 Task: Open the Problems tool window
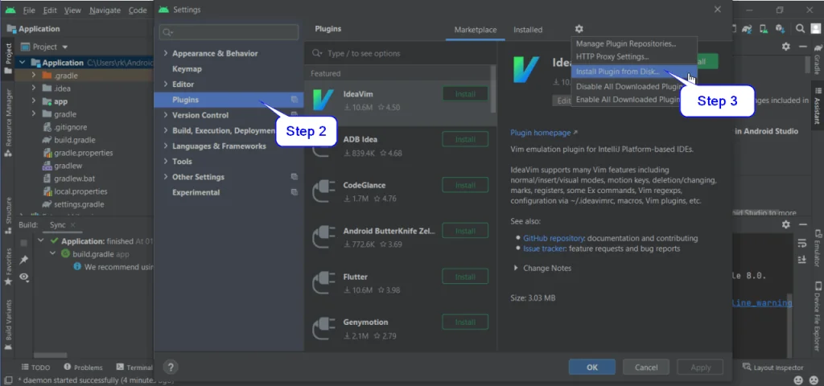[83, 367]
